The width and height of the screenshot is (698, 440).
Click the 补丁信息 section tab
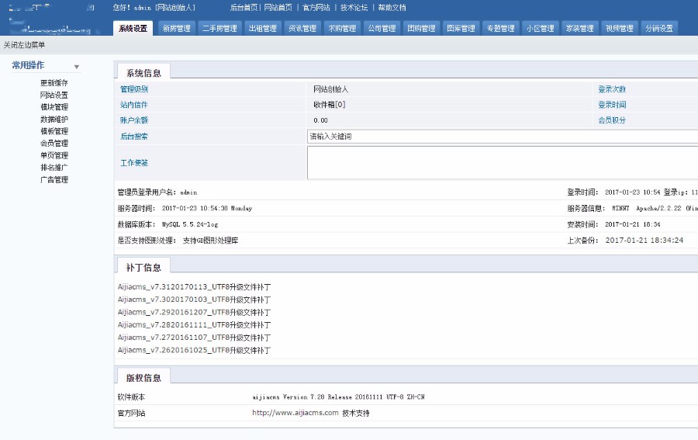pos(143,267)
